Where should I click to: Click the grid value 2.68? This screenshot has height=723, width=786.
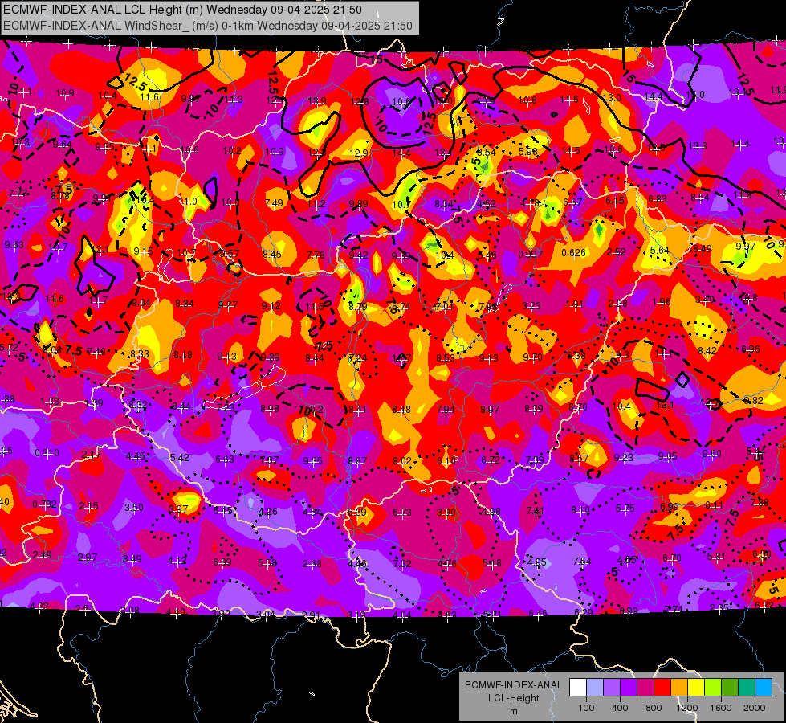click(312, 564)
